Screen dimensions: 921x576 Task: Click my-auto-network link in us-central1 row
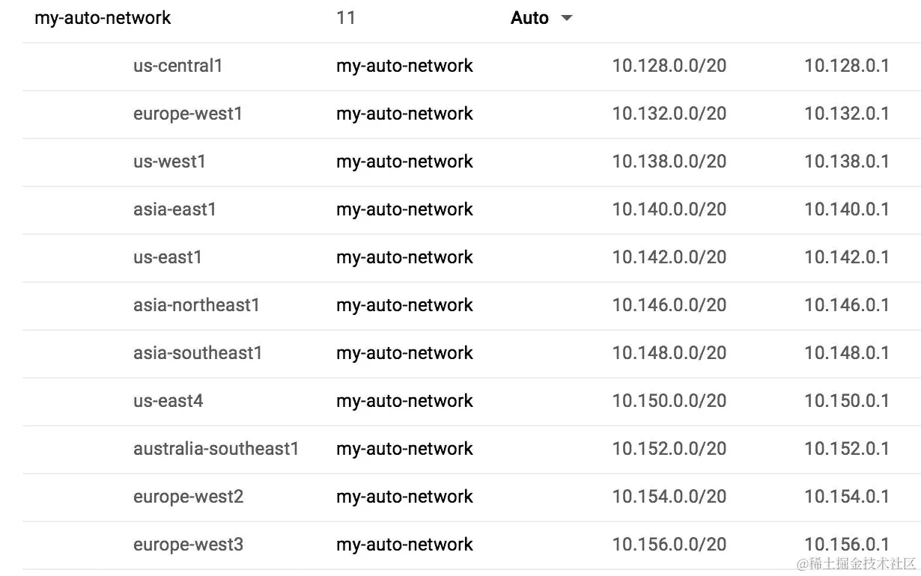[x=404, y=66]
